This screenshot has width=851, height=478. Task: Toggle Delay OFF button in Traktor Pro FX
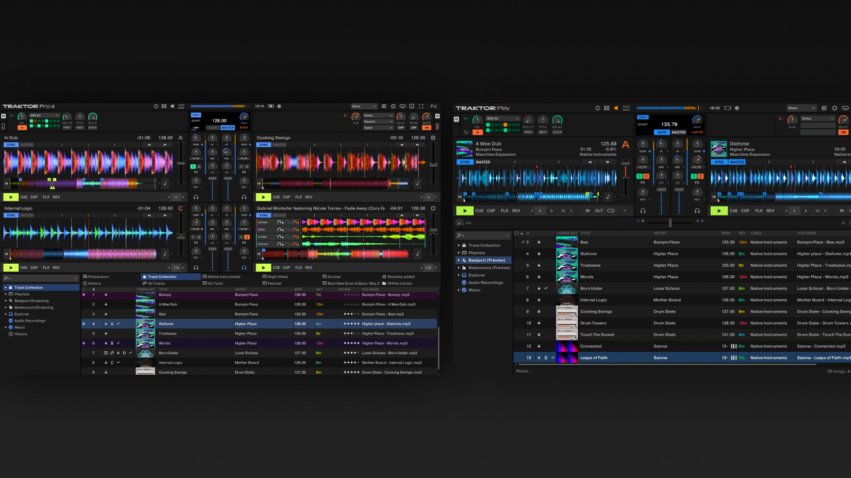(401, 127)
